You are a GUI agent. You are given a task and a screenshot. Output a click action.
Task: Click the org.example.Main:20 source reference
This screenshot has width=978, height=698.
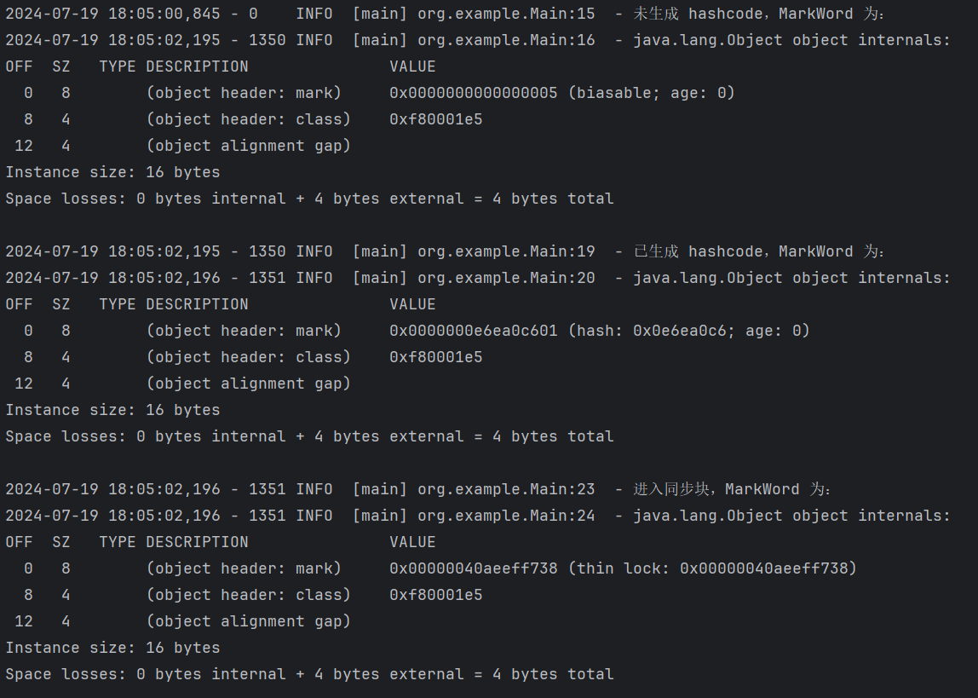pos(506,278)
